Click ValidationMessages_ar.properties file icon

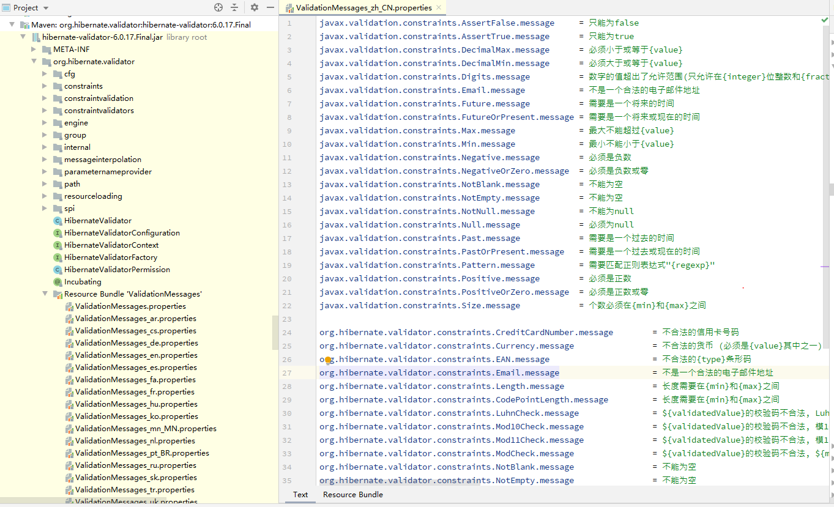(69, 319)
